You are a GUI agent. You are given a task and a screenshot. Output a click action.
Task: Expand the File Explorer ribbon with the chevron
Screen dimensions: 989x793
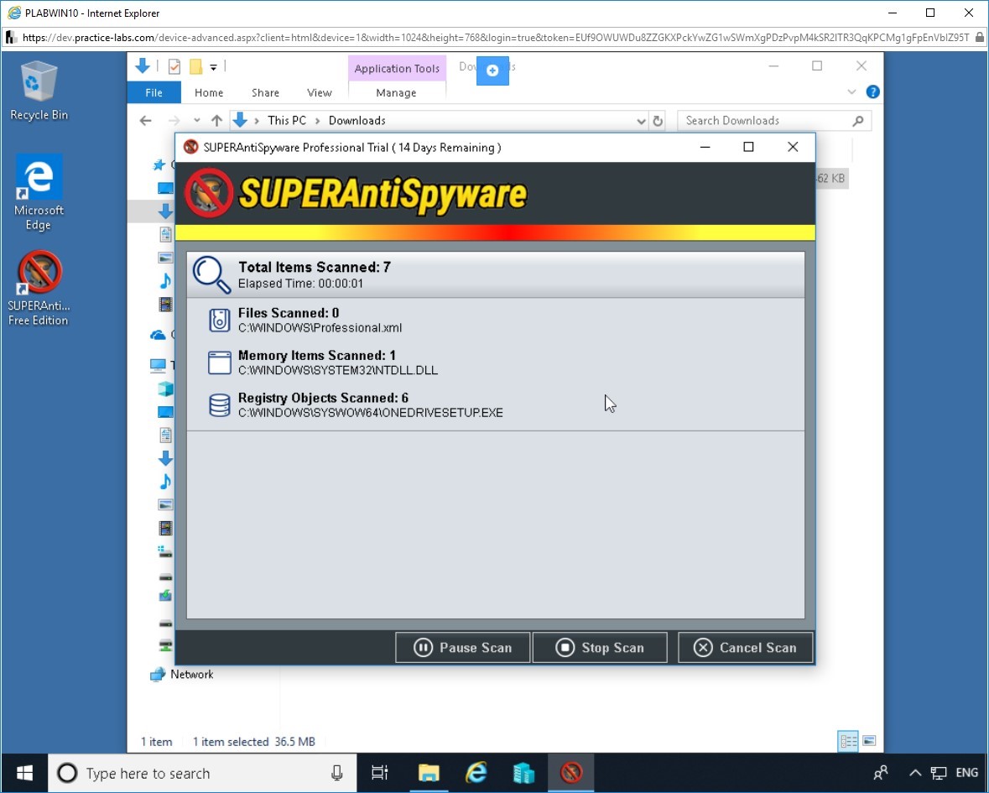coord(851,92)
